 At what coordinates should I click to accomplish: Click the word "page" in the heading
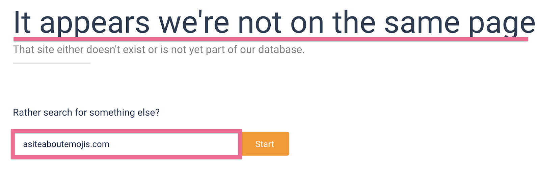[502, 24]
